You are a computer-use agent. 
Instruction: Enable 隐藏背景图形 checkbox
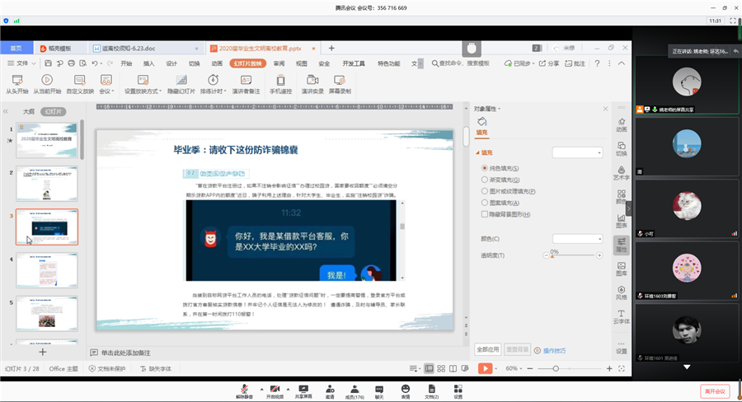[485, 214]
